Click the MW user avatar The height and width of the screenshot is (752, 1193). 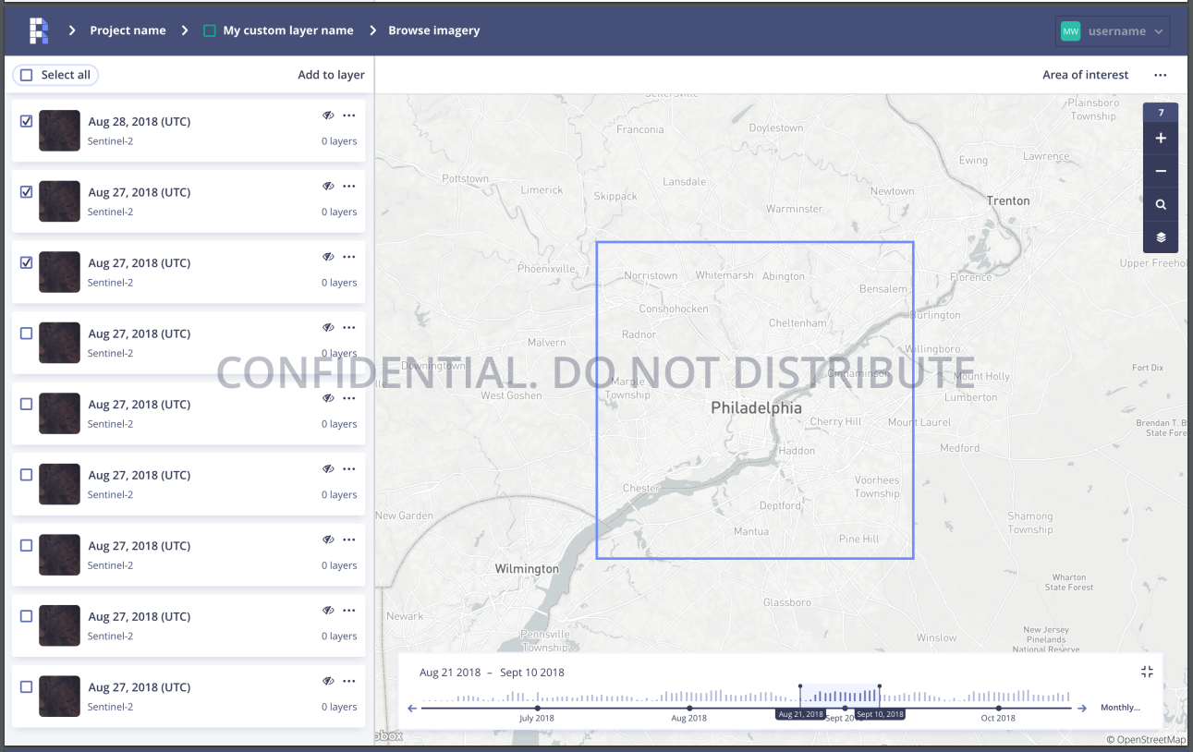[1070, 31]
